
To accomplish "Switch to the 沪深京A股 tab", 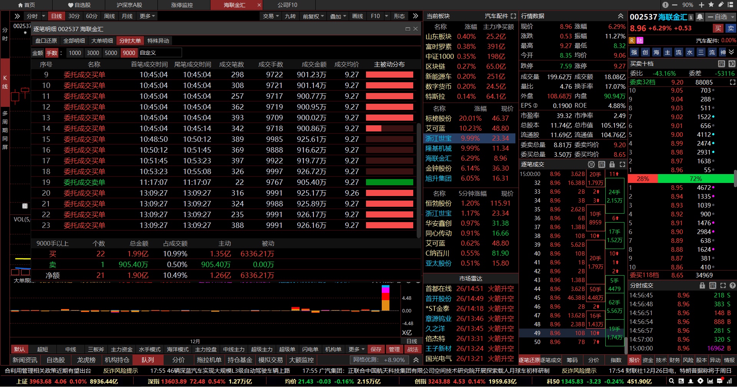I will pyautogui.click(x=129, y=5).
